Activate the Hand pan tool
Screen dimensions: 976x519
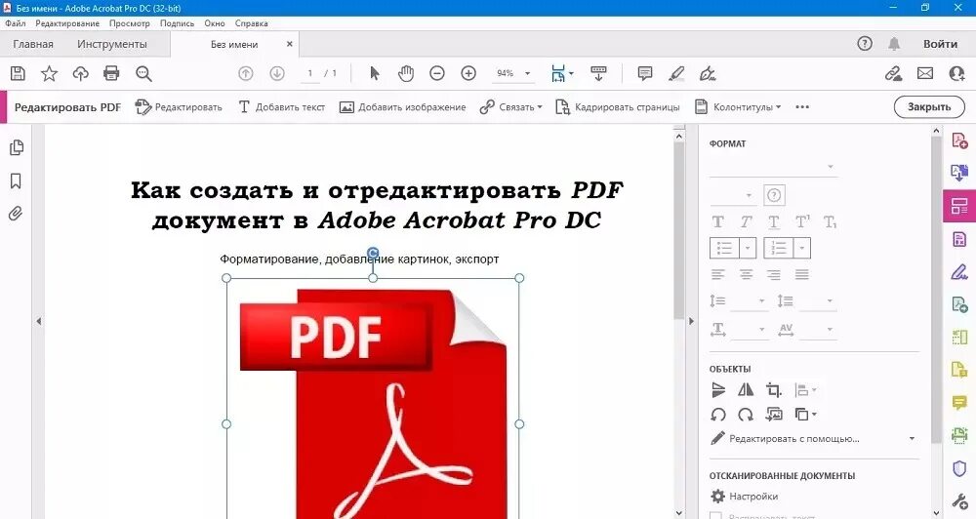pyautogui.click(x=406, y=73)
